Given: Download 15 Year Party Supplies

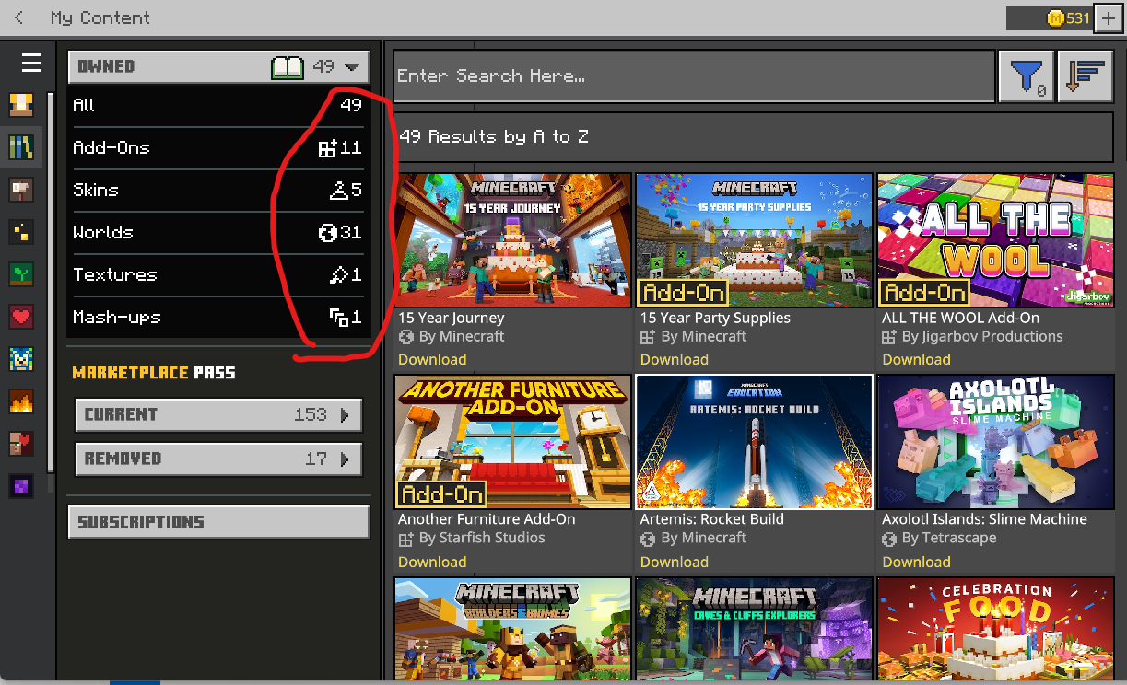Looking at the screenshot, I should click(675, 359).
